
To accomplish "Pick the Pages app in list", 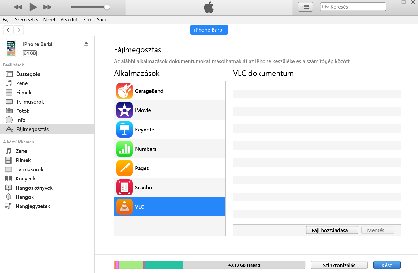I will 142,168.
